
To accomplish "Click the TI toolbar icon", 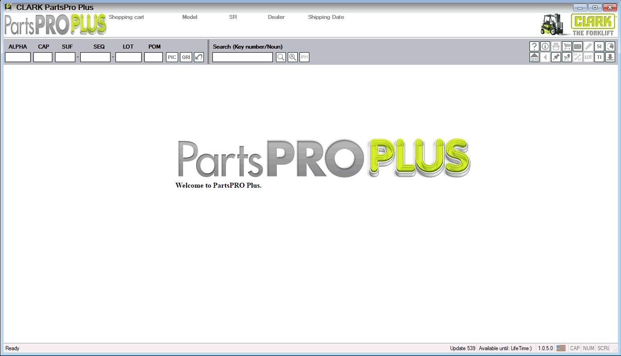I will [x=599, y=57].
